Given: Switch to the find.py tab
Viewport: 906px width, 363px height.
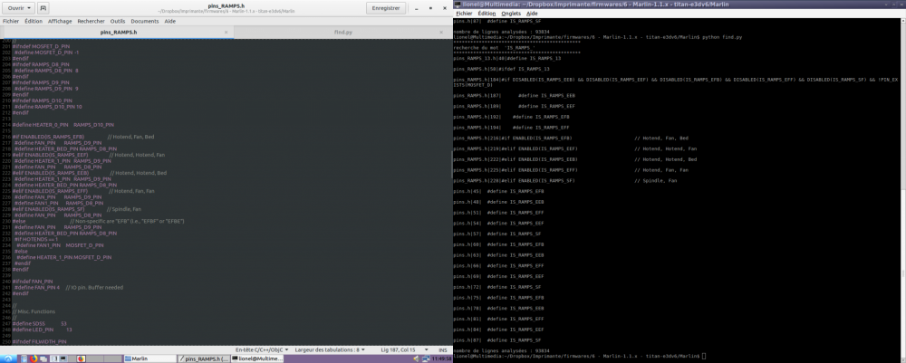Looking at the screenshot, I should point(343,33).
